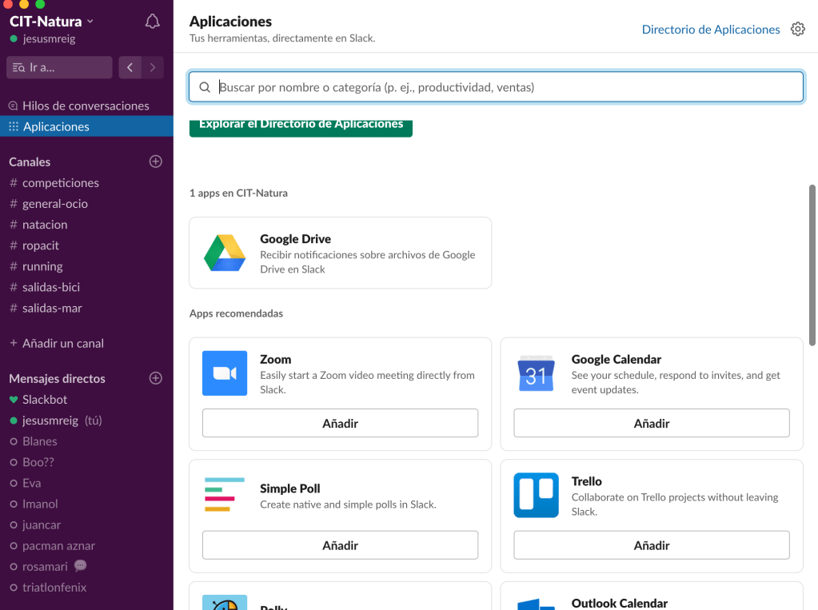Go back with the left navigation chevron
Screen dimensions: 818x610
point(130,67)
